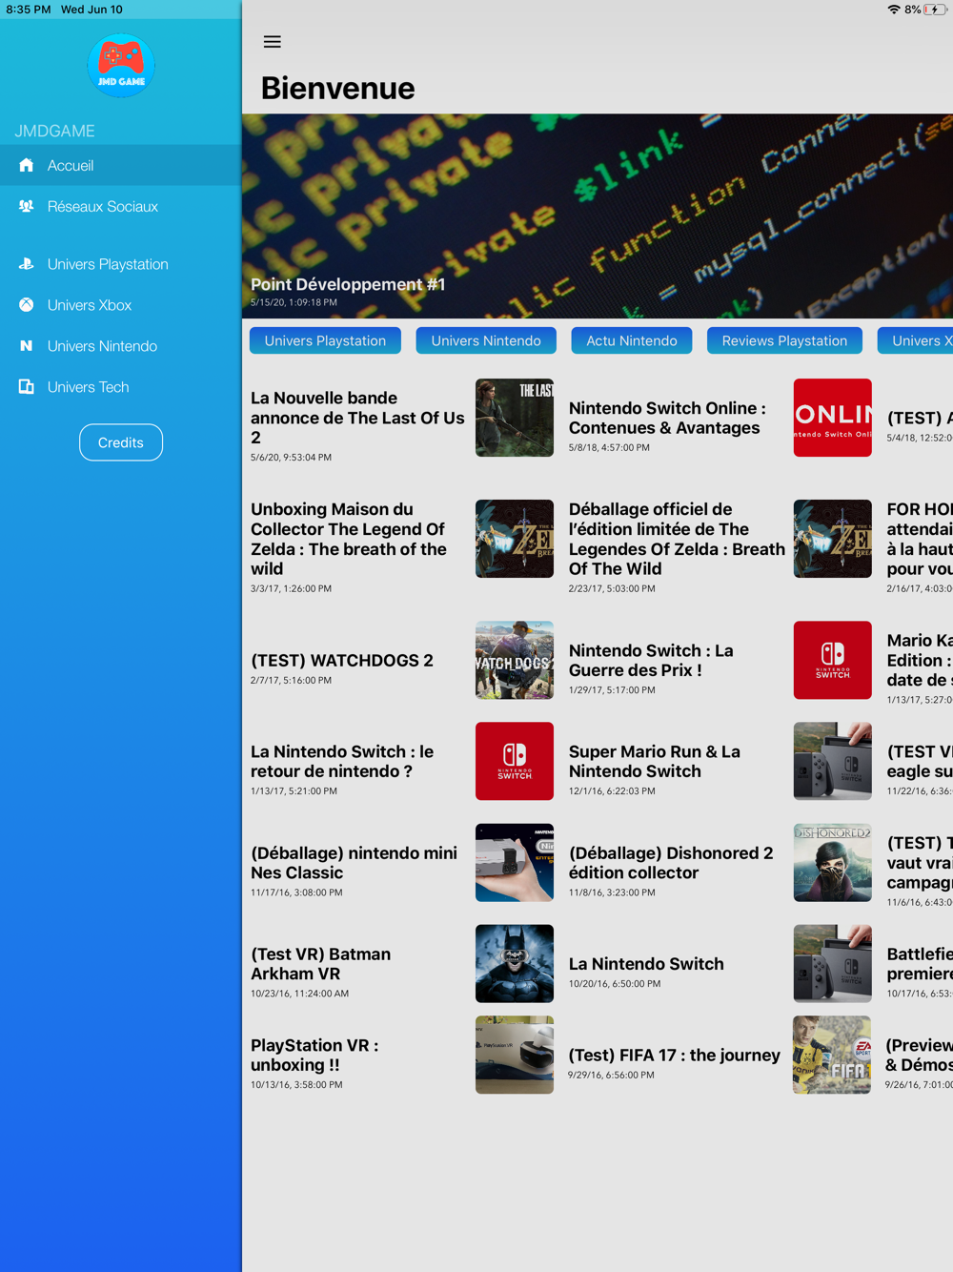953x1272 pixels.
Task: Open Réseaux Sociaux menu entry
Action: coord(121,206)
